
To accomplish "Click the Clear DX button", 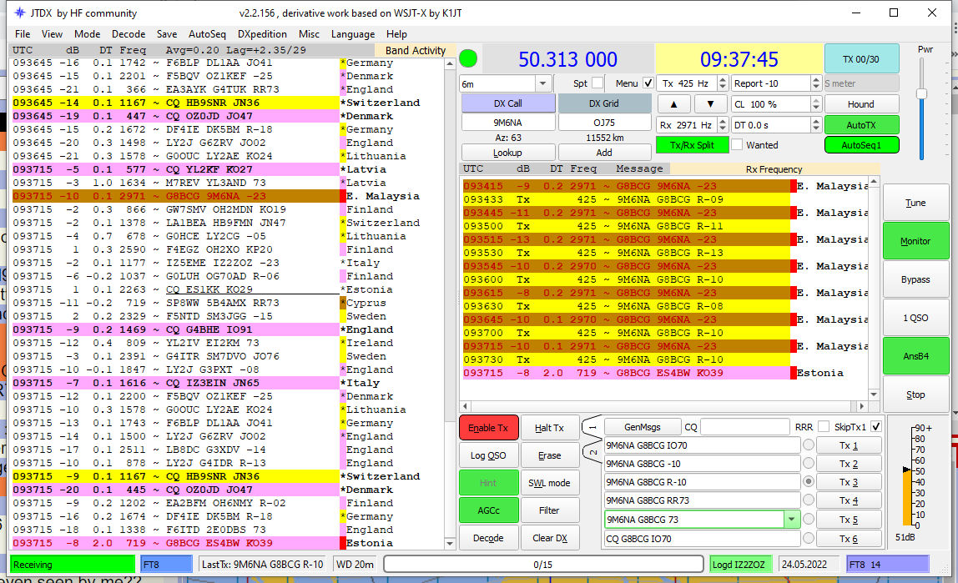I will coord(549,538).
